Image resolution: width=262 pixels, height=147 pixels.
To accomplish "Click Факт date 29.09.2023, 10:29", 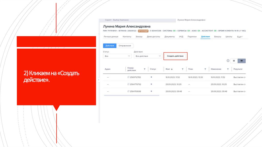I will pyautogui.click(x=173, y=84).
